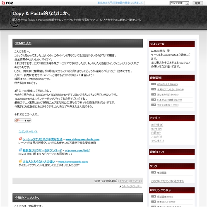The height and width of the screenshot is (207, 207).
Task: Click the bullet icon beside the 管理画面 link
Action: point(154,173)
